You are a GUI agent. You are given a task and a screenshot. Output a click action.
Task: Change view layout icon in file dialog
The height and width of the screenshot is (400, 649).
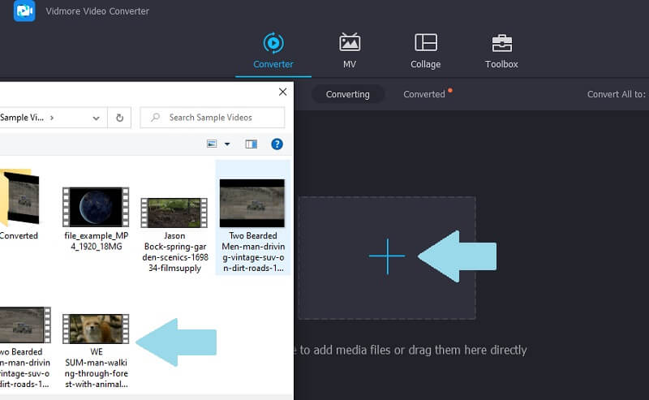tap(213, 144)
